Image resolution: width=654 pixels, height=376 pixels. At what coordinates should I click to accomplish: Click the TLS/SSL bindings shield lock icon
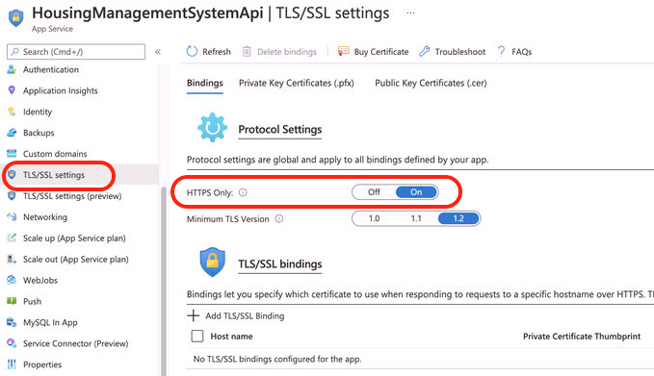pyautogui.click(x=212, y=262)
